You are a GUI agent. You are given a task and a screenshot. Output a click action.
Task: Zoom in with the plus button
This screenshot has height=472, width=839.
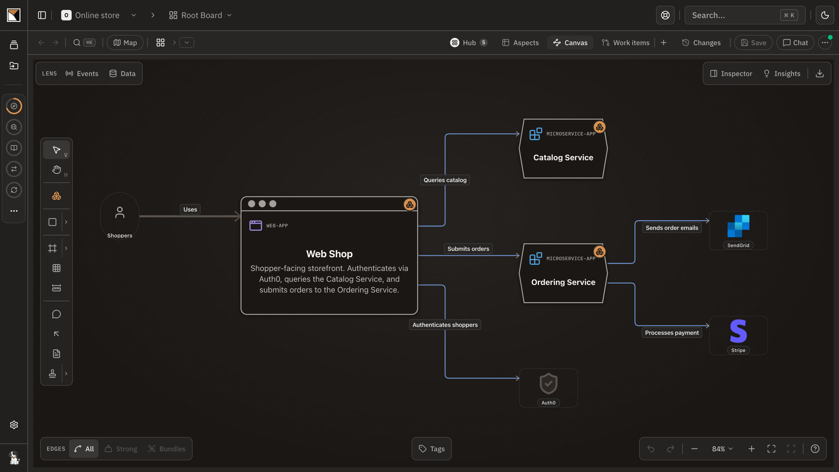(751, 449)
